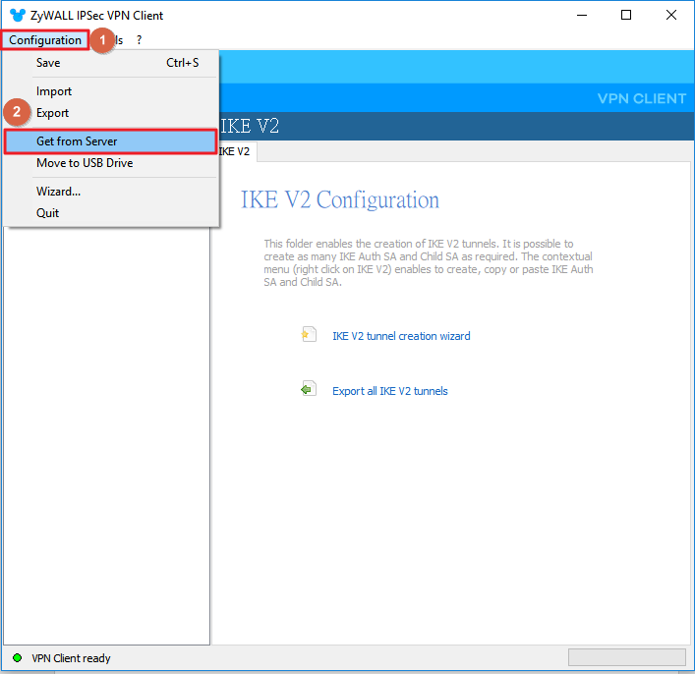Choose Quit from the menu

(x=111, y=213)
